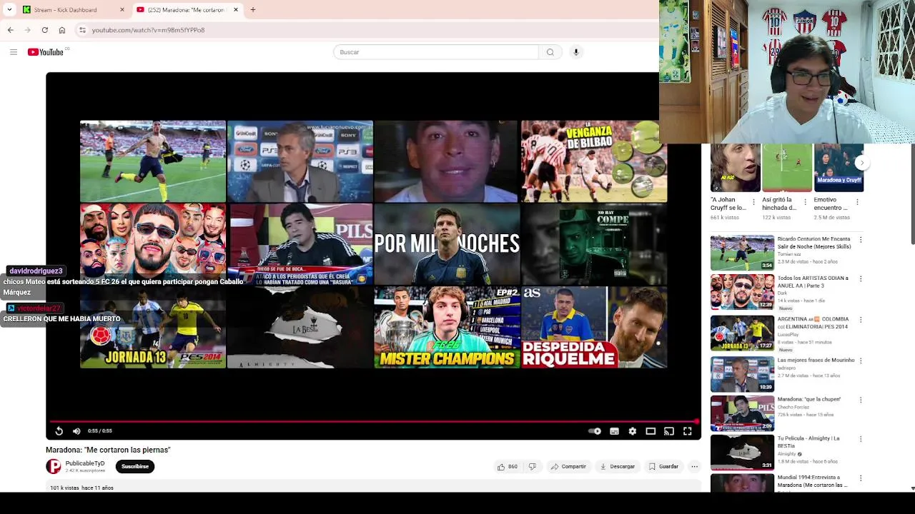Open the tab search dropdown arrow

(x=9, y=10)
